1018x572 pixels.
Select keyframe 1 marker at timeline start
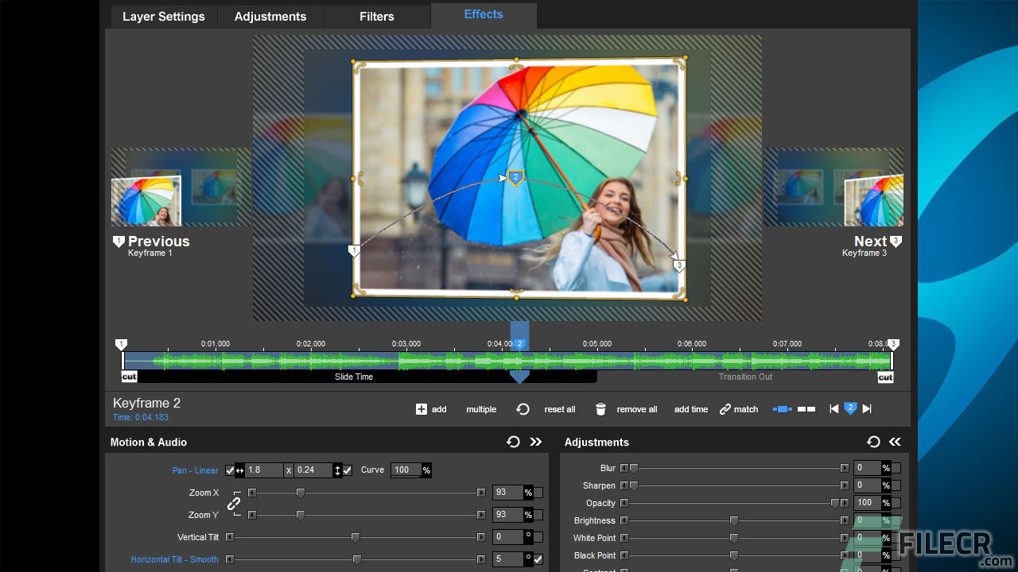(x=121, y=345)
